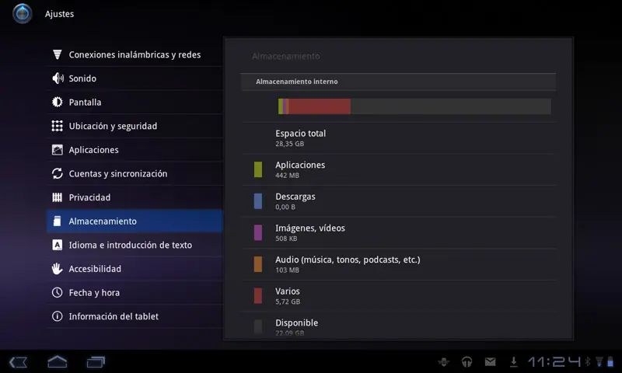Tap the grey free space bar segment
Image resolution: width=622 pixels, height=373 pixels.
coord(451,106)
